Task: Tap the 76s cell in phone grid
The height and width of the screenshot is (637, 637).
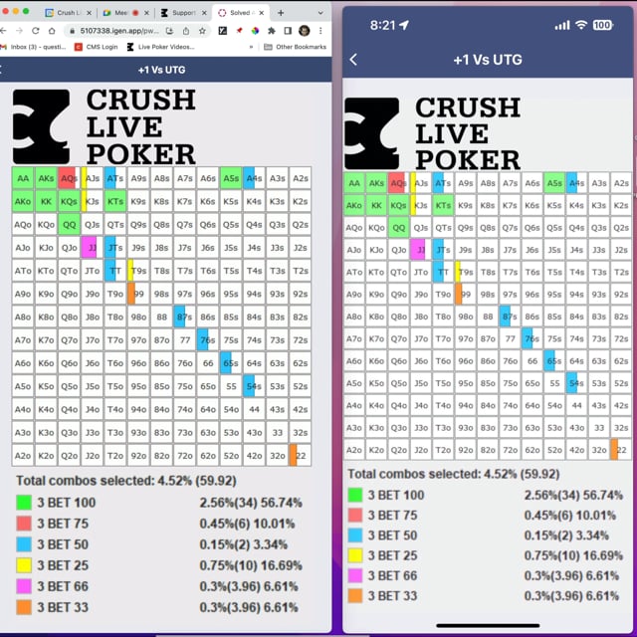Action: pos(532,338)
